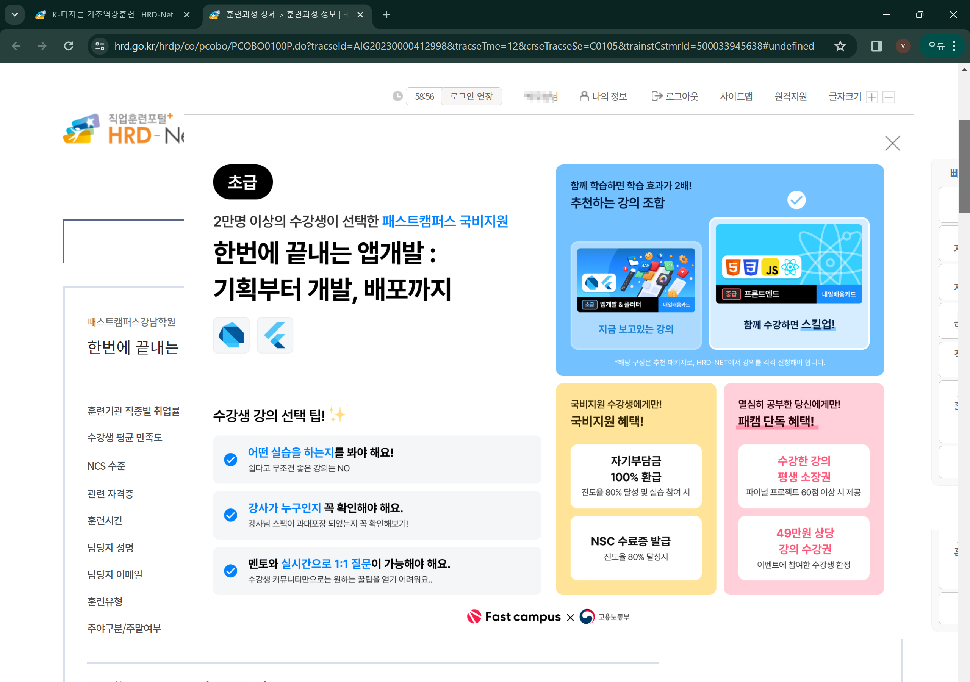Click check icon beside 어떤 실습을 하는지
The image size is (970, 682).
point(231,459)
